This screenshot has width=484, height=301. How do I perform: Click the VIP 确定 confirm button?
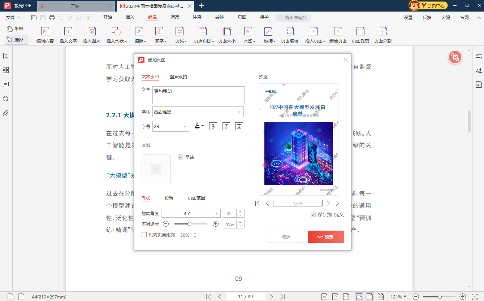point(325,237)
